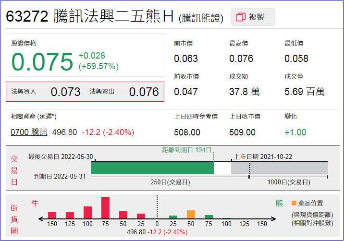Screen dimensions: 344x241
Task: Click the orange bear bar at 50
Action: [191, 214]
